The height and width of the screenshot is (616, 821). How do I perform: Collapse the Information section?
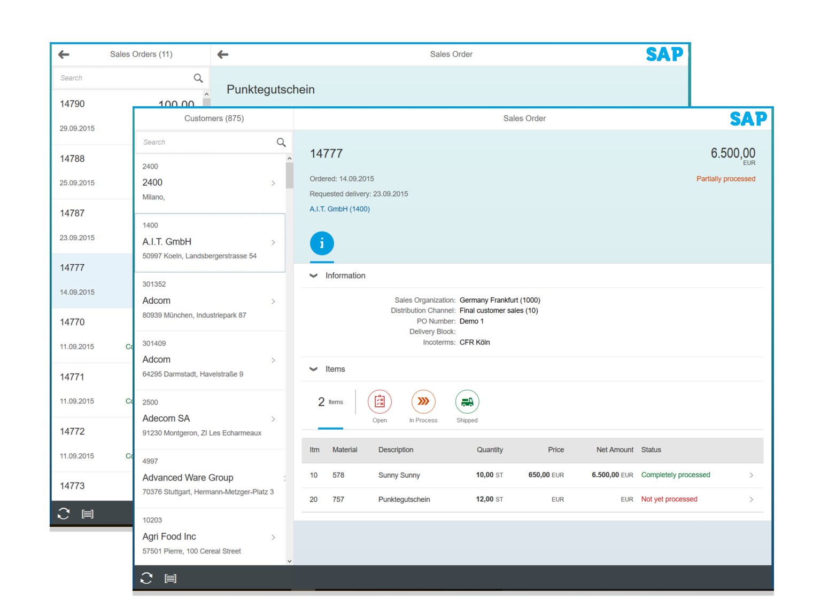tap(314, 275)
